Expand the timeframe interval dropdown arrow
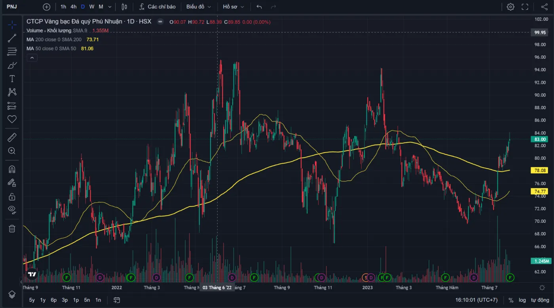The image size is (554, 308). point(110,7)
